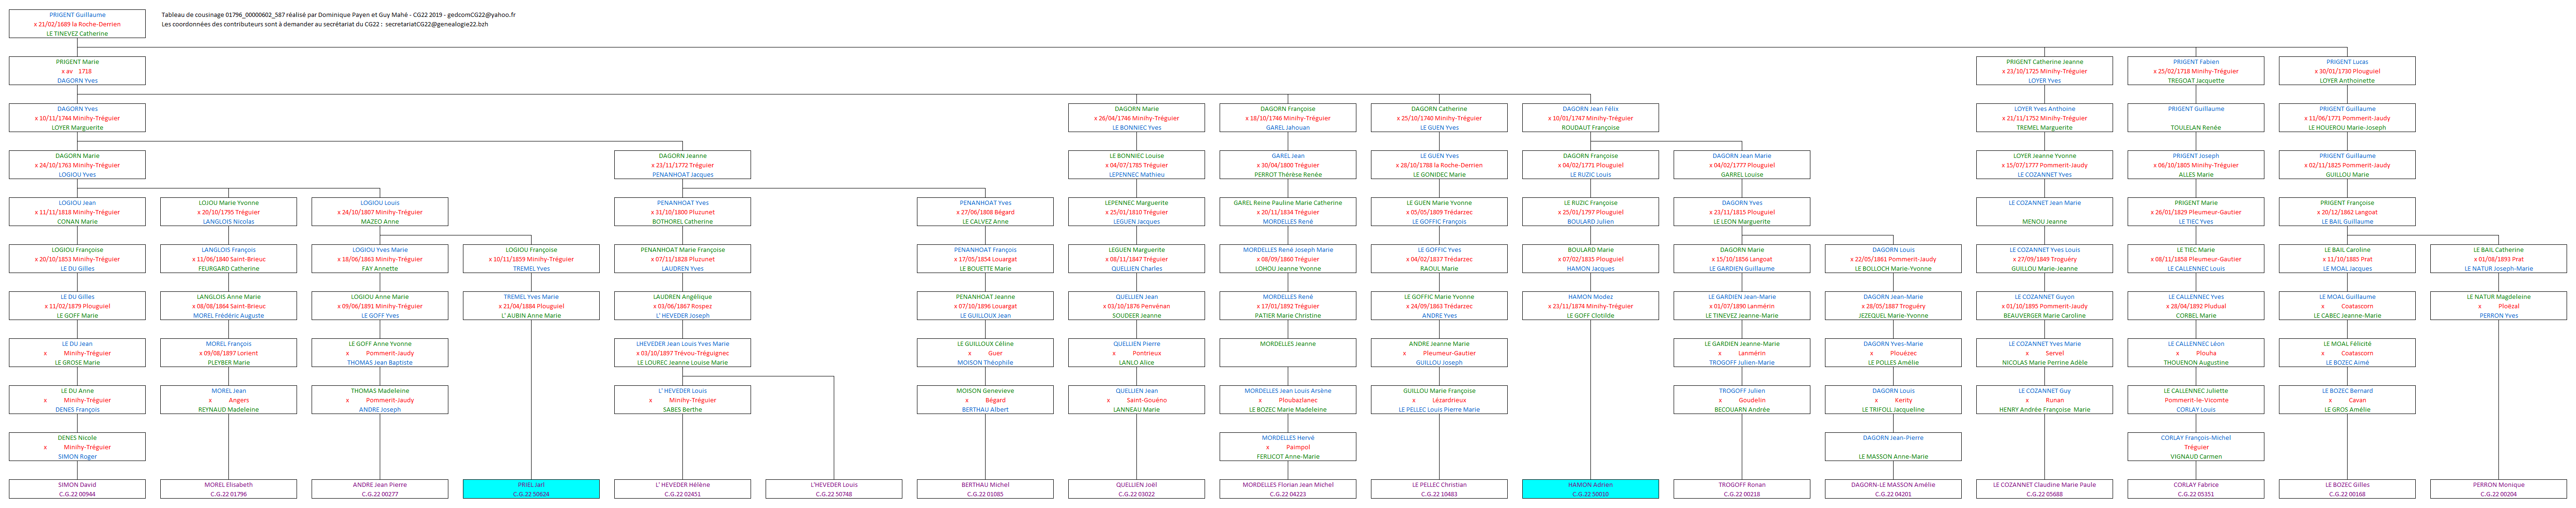This screenshot has height=508, width=2576.
Task: Click secretariatCG22@genealogie22.bzh contact email
Action: click(x=437, y=24)
